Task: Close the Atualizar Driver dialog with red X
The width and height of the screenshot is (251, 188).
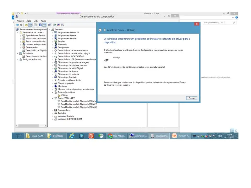Action: click(197, 24)
